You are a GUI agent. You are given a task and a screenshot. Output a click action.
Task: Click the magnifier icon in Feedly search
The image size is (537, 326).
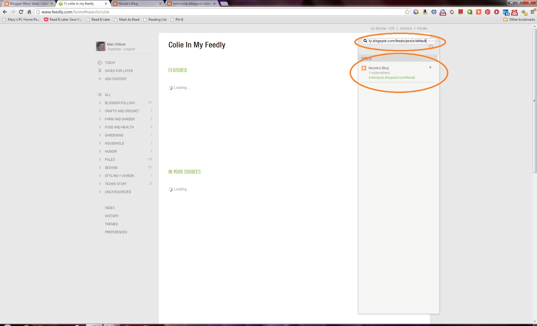coord(365,41)
